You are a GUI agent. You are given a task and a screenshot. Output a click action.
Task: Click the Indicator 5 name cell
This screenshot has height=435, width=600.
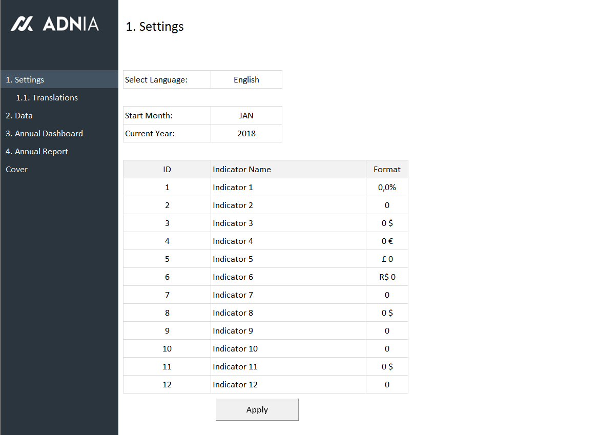pyautogui.click(x=288, y=259)
